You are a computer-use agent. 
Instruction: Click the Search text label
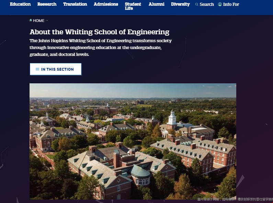207,4
